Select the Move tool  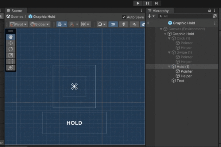pyautogui.click(x=10, y=43)
